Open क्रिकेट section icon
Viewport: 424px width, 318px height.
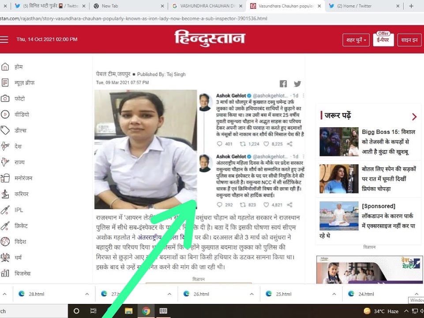(x=5, y=226)
